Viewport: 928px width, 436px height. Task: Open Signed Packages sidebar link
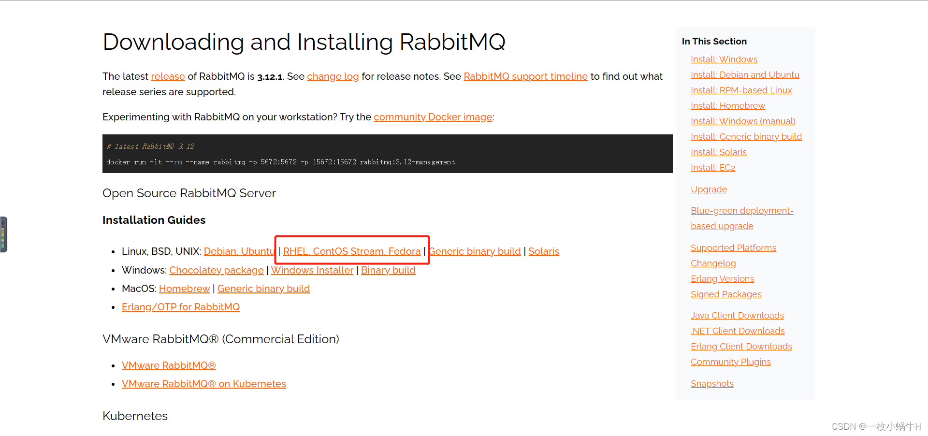pos(726,294)
